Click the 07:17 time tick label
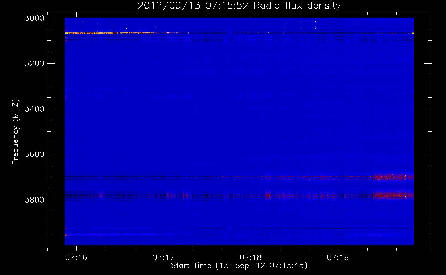Screen dimensions: 446x275 [163, 257]
